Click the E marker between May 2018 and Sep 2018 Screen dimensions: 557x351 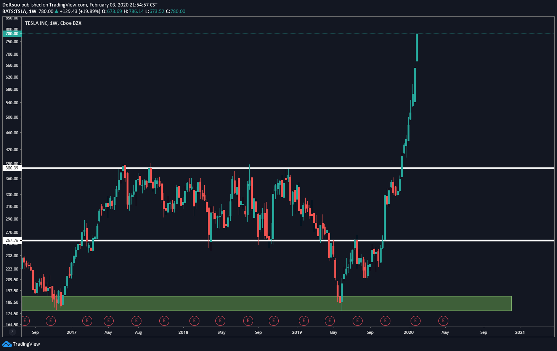(248, 320)
